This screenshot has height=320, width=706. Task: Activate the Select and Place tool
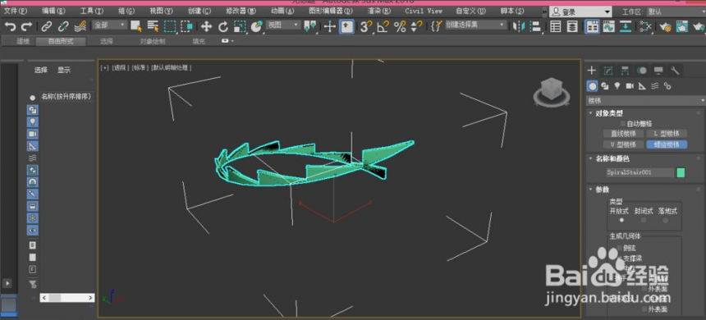pyautogui.click(x=257, y=26)
